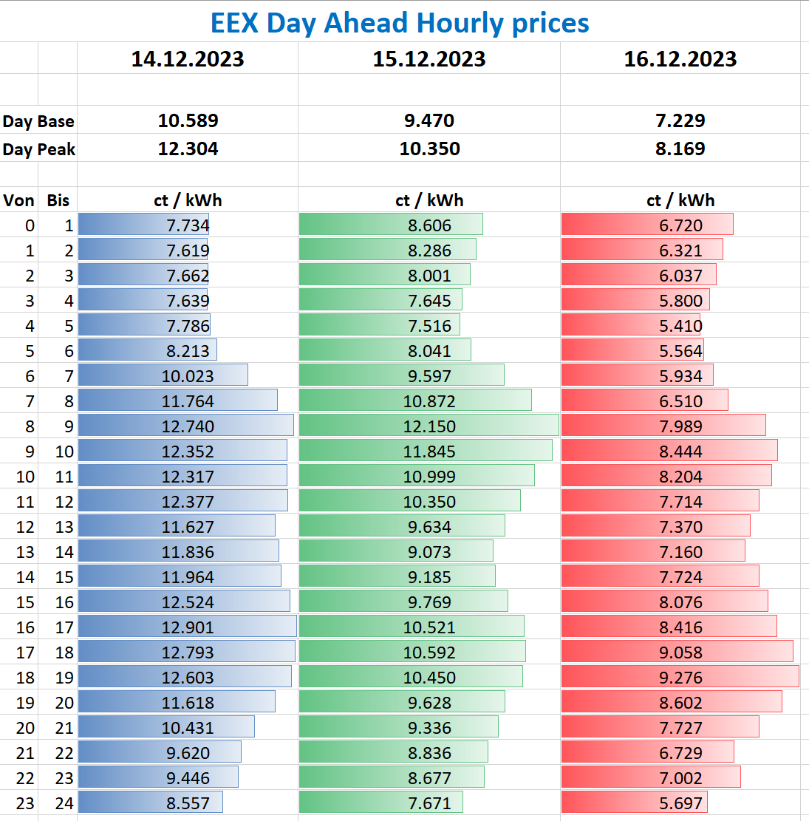The height and width of the screenshot is (821, 809).
Task: Click Day Base value 7.229
Action: pyautogui.click(x=680, y=121)
